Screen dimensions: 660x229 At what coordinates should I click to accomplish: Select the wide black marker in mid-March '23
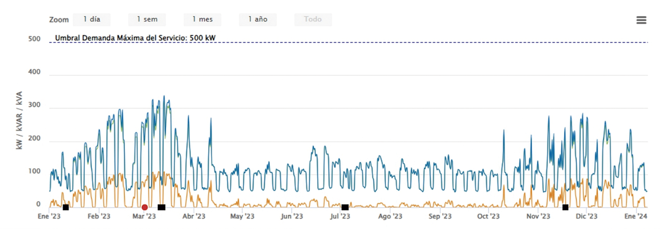161,207
